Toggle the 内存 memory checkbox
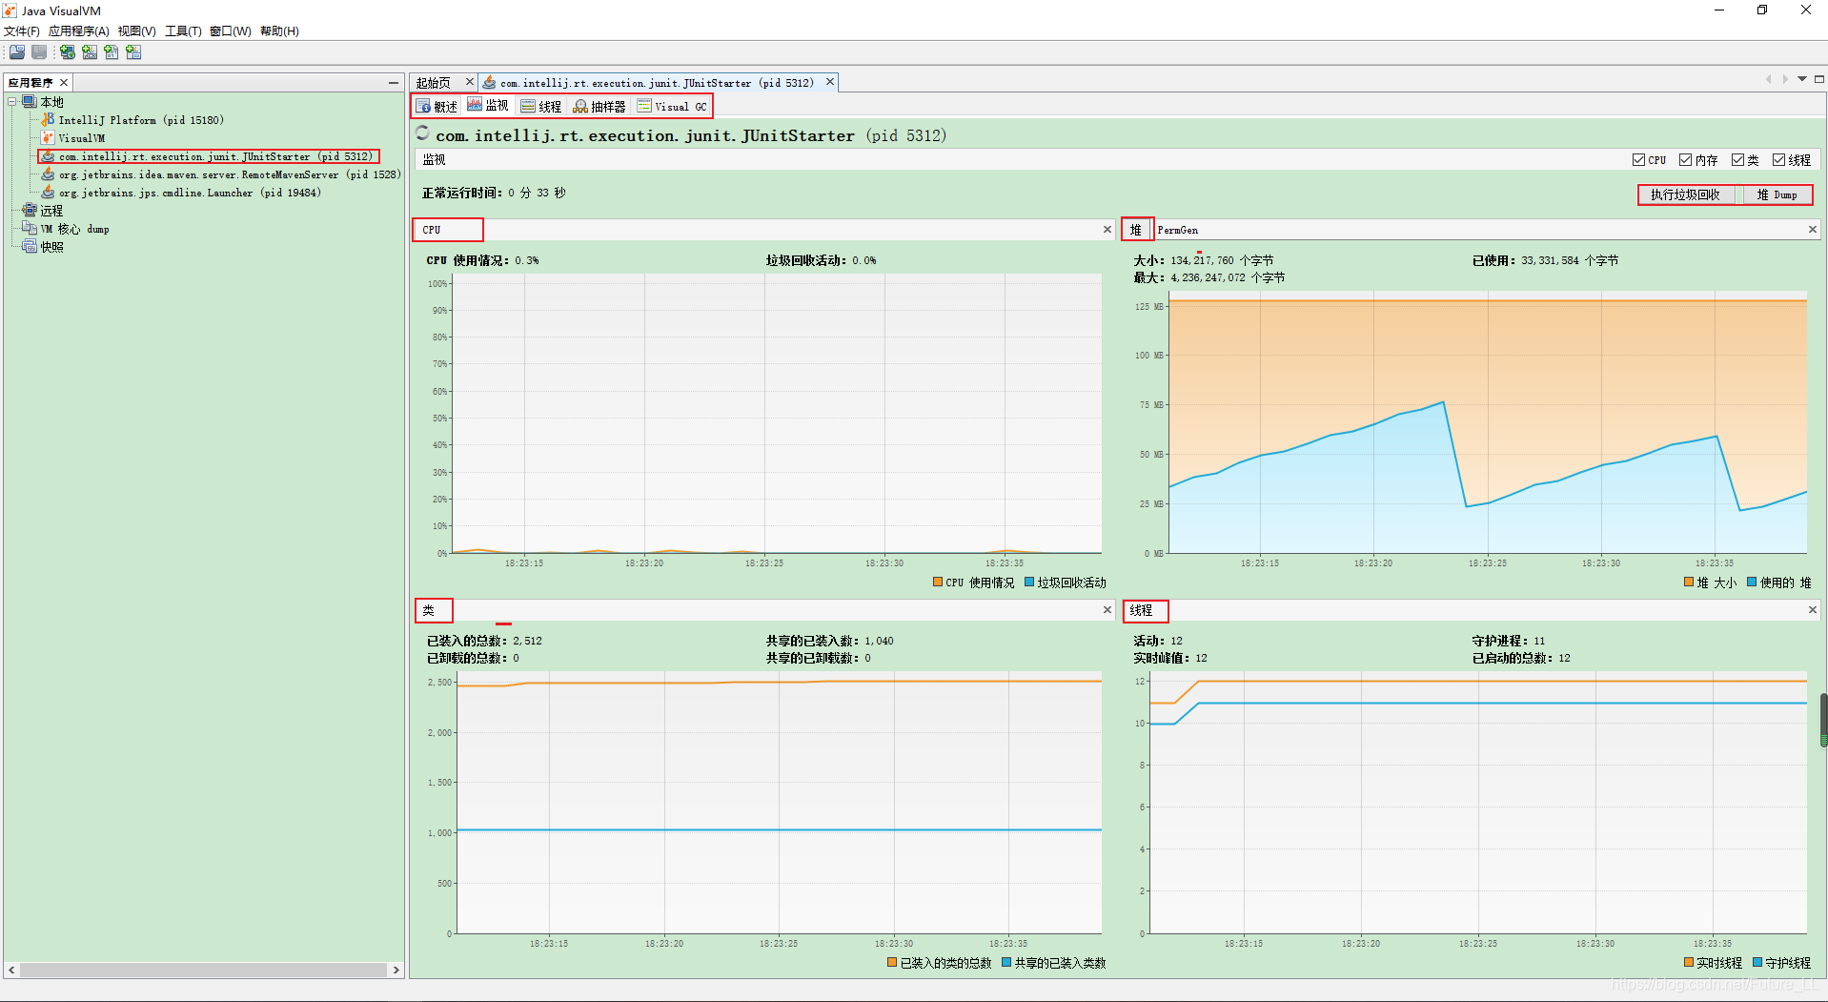Viewport: 1828px width, 1002px height. (x=1685, y=160)
